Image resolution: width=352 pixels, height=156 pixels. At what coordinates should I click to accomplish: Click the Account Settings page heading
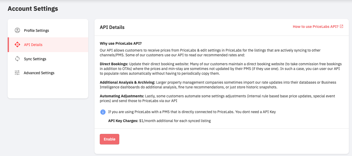[33, 9]
